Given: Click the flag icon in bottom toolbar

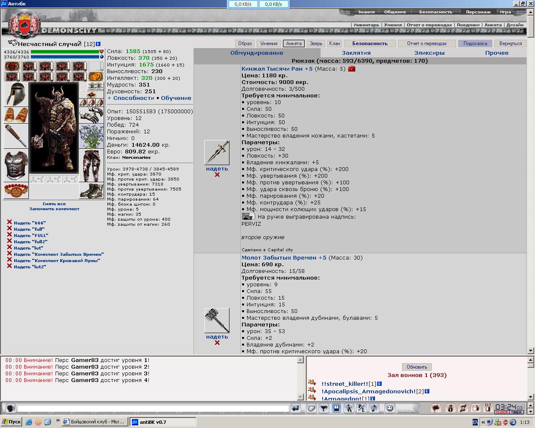Looking at the screenshot, I should point(436,408).
